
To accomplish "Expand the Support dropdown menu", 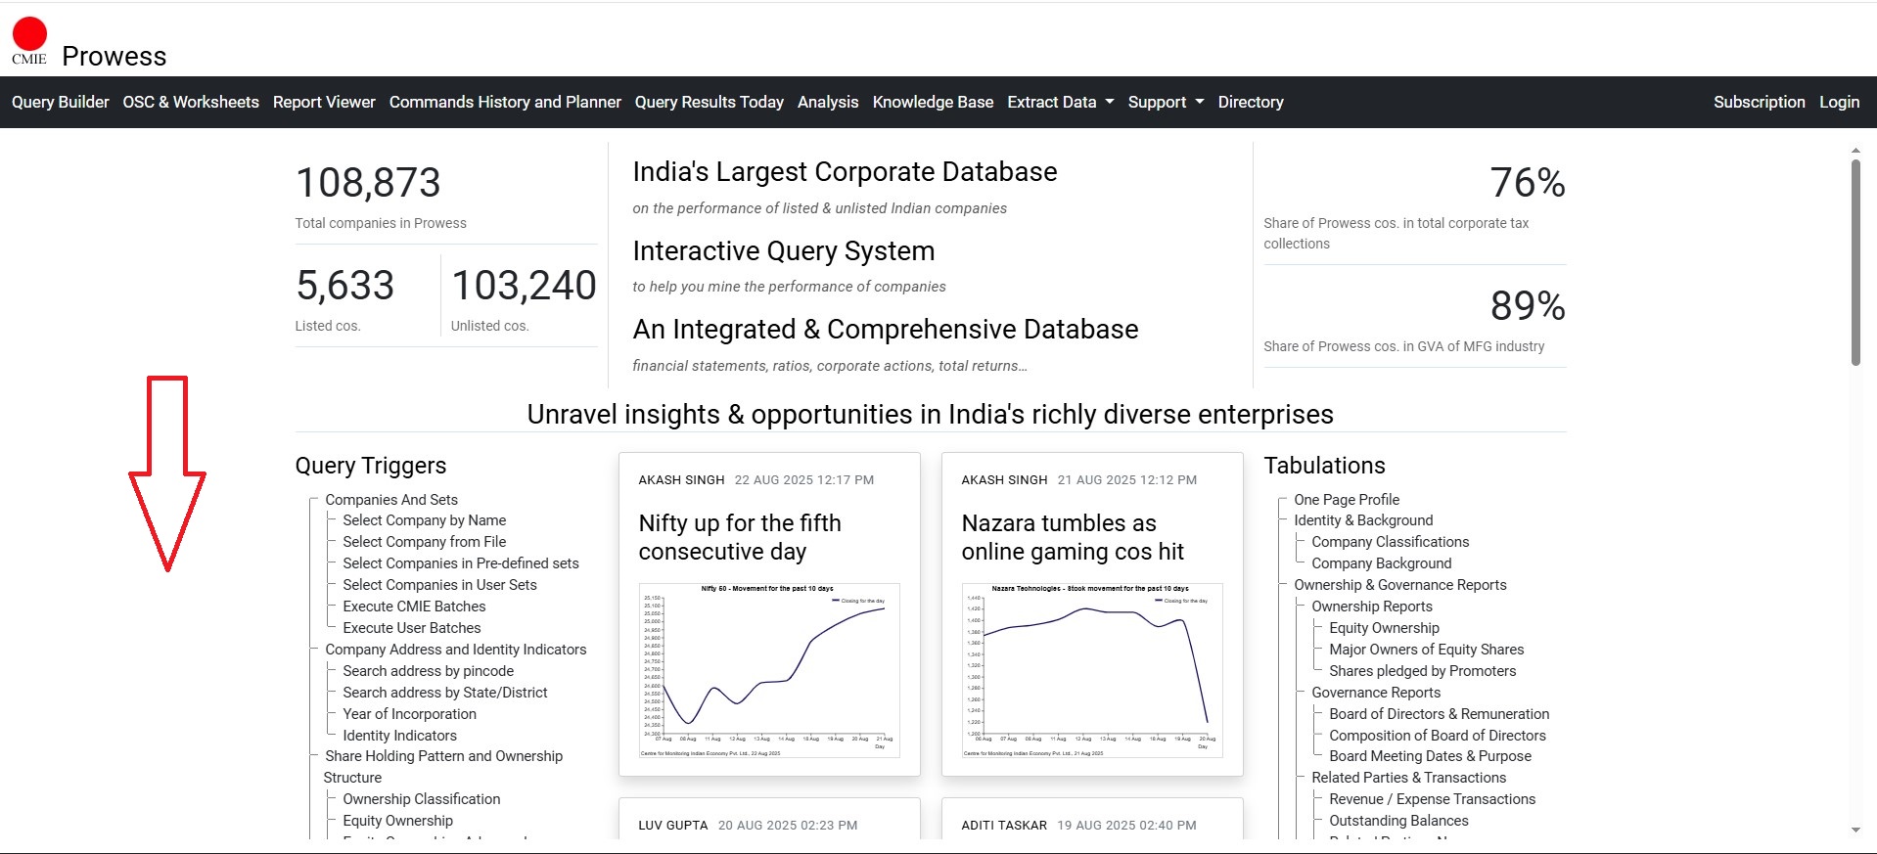I will [x=1165, y=102].
